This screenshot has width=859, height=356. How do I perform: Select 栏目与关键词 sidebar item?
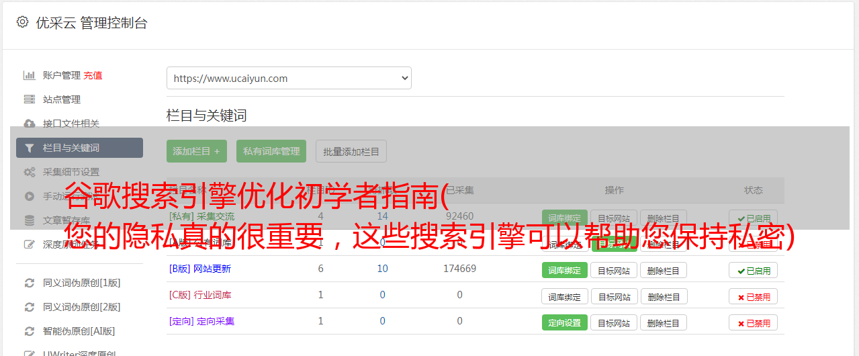pyautogui.click(x=79, y=148)
